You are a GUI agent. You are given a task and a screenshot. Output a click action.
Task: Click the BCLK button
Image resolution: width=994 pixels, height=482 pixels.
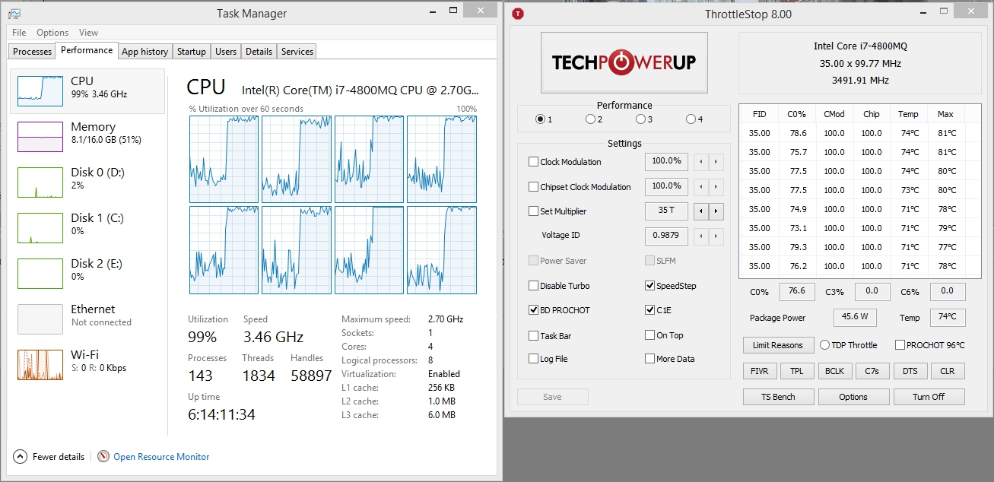[834, 371]
